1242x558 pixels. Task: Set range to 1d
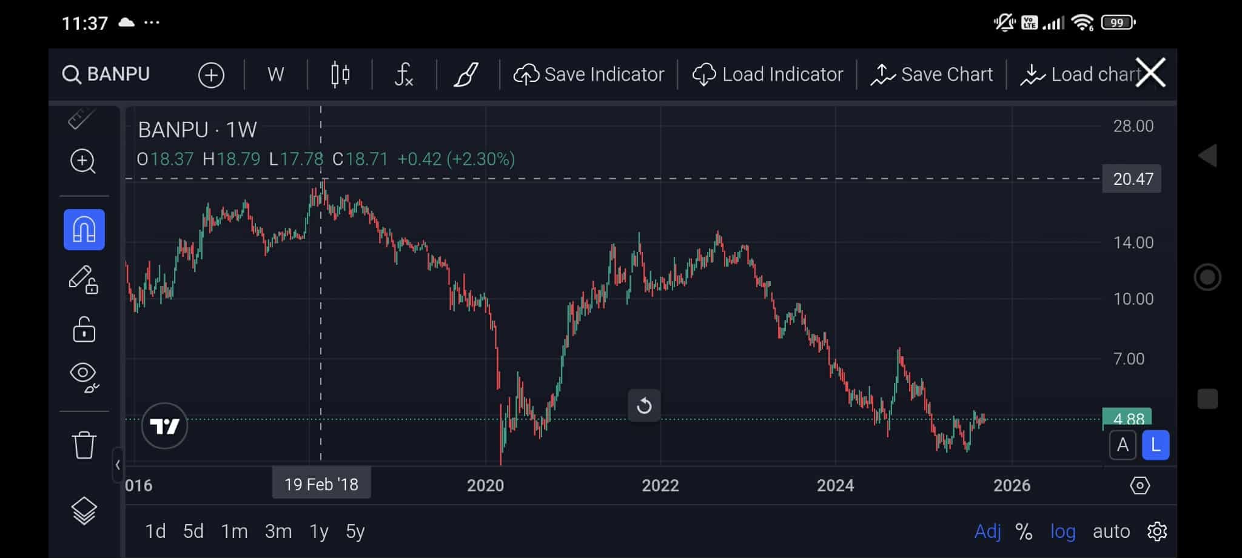[x=155, y=531]
